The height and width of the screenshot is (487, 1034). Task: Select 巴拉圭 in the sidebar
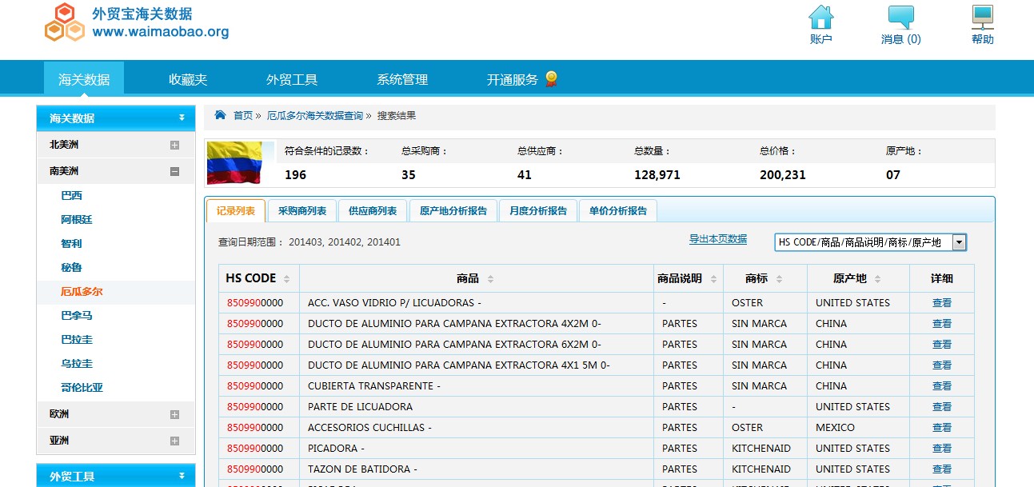pyautogui.click(x=77, y=340)
